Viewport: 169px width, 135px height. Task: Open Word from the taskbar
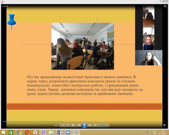click(x=59, y=132)
